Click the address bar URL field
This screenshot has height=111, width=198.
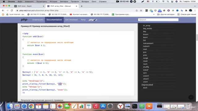coord(76,10)
